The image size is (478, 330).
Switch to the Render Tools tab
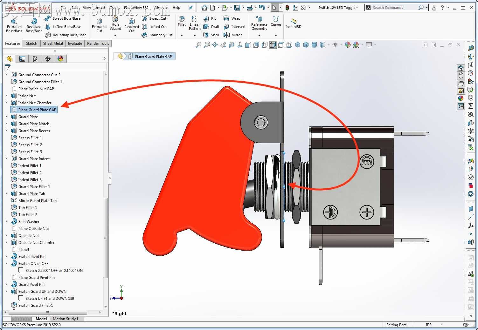coord(98,44)
